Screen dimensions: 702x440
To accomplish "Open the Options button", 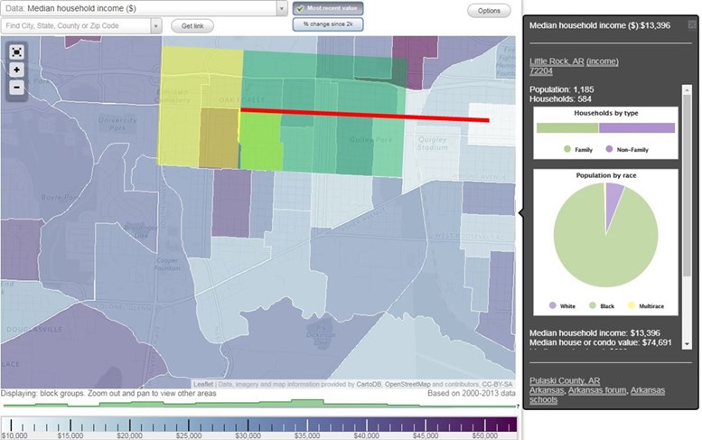I will (489, 11).
